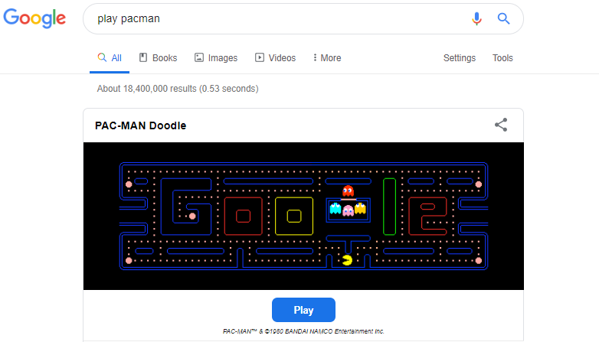Image resolution: width=599 pixels, height=342 pixels.
Task: Click the three-dot icon next to More
Action: coord(315,57)
